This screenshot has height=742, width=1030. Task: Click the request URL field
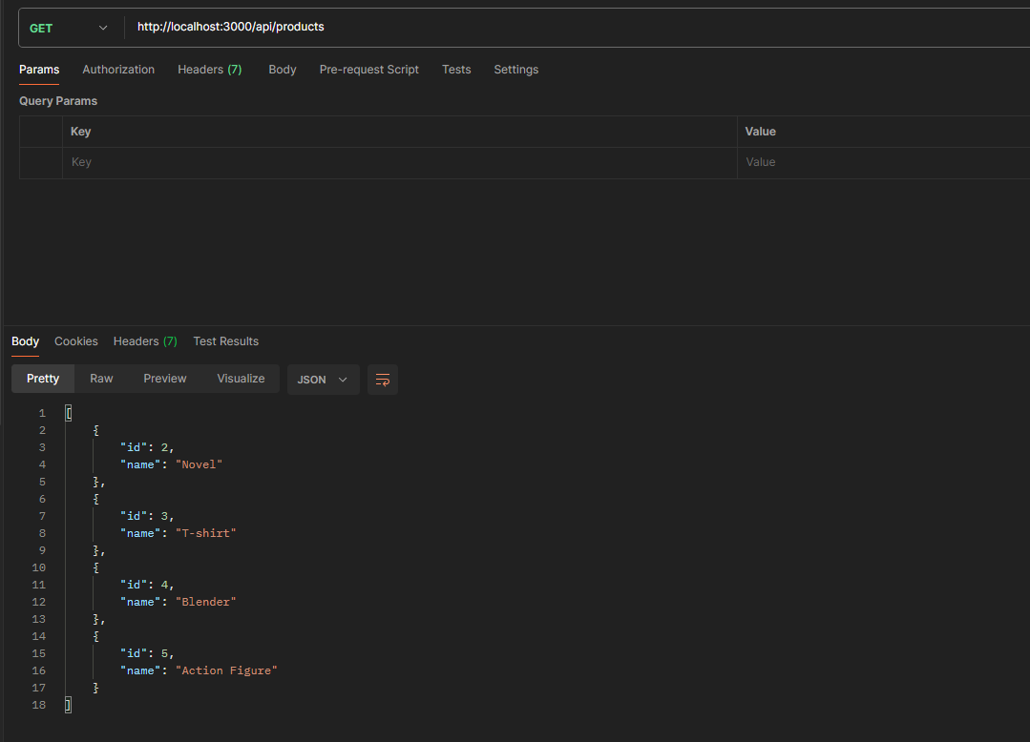tap(578, 27)
